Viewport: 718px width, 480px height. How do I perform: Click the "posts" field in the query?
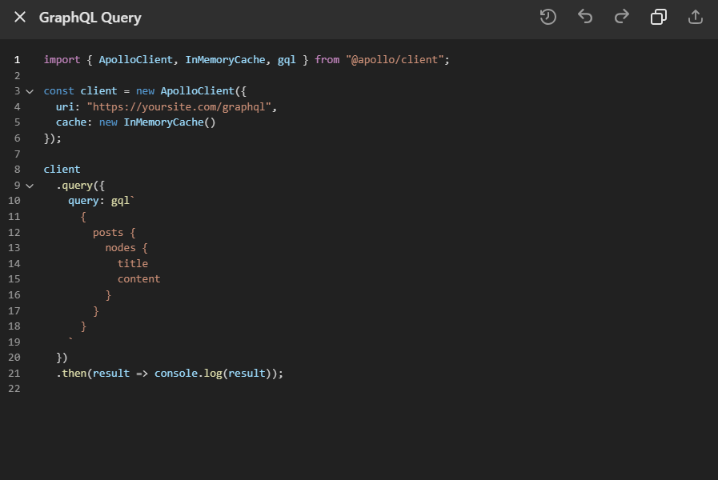pyautogui.click(x=108, y=232)
